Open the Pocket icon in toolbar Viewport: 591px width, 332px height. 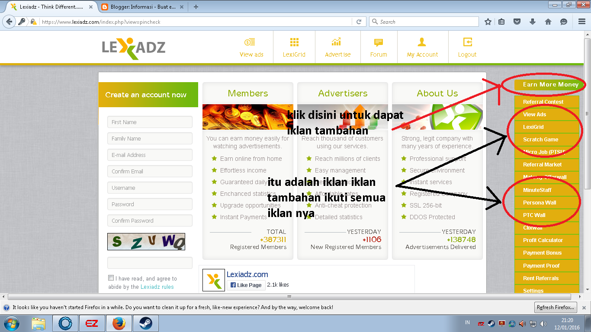pyautogui.click(x=517, y=22)
